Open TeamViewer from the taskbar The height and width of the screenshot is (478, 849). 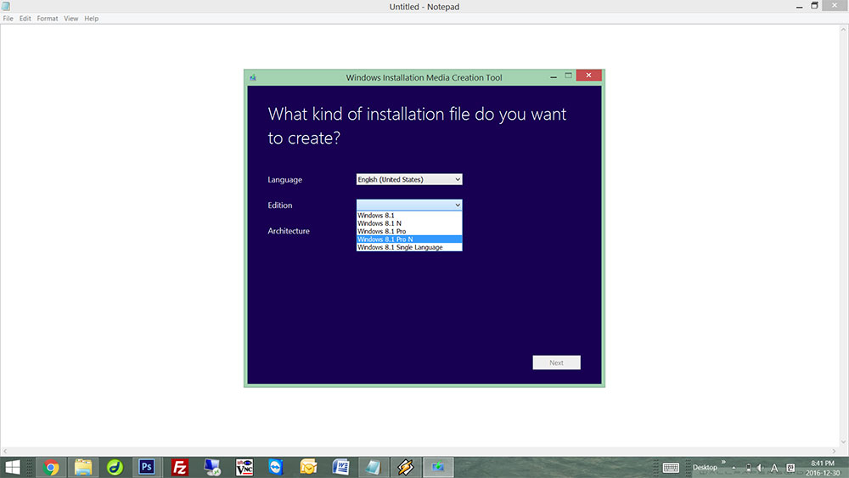276,467
